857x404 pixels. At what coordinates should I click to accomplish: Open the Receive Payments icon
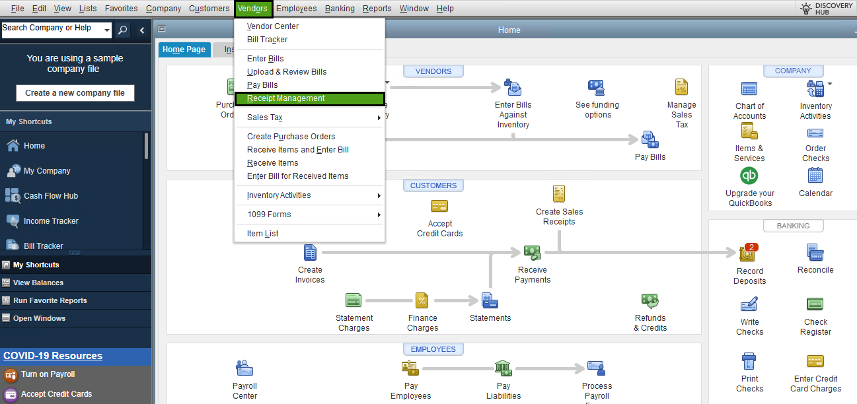533,252
